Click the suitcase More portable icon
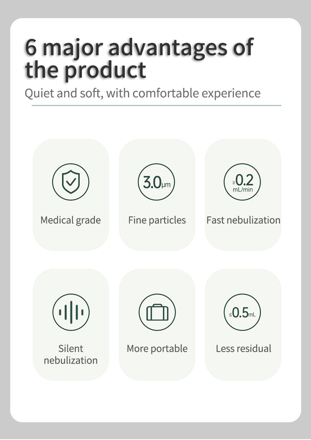Viewport: 311px width, 440px height. coord(157,312)
